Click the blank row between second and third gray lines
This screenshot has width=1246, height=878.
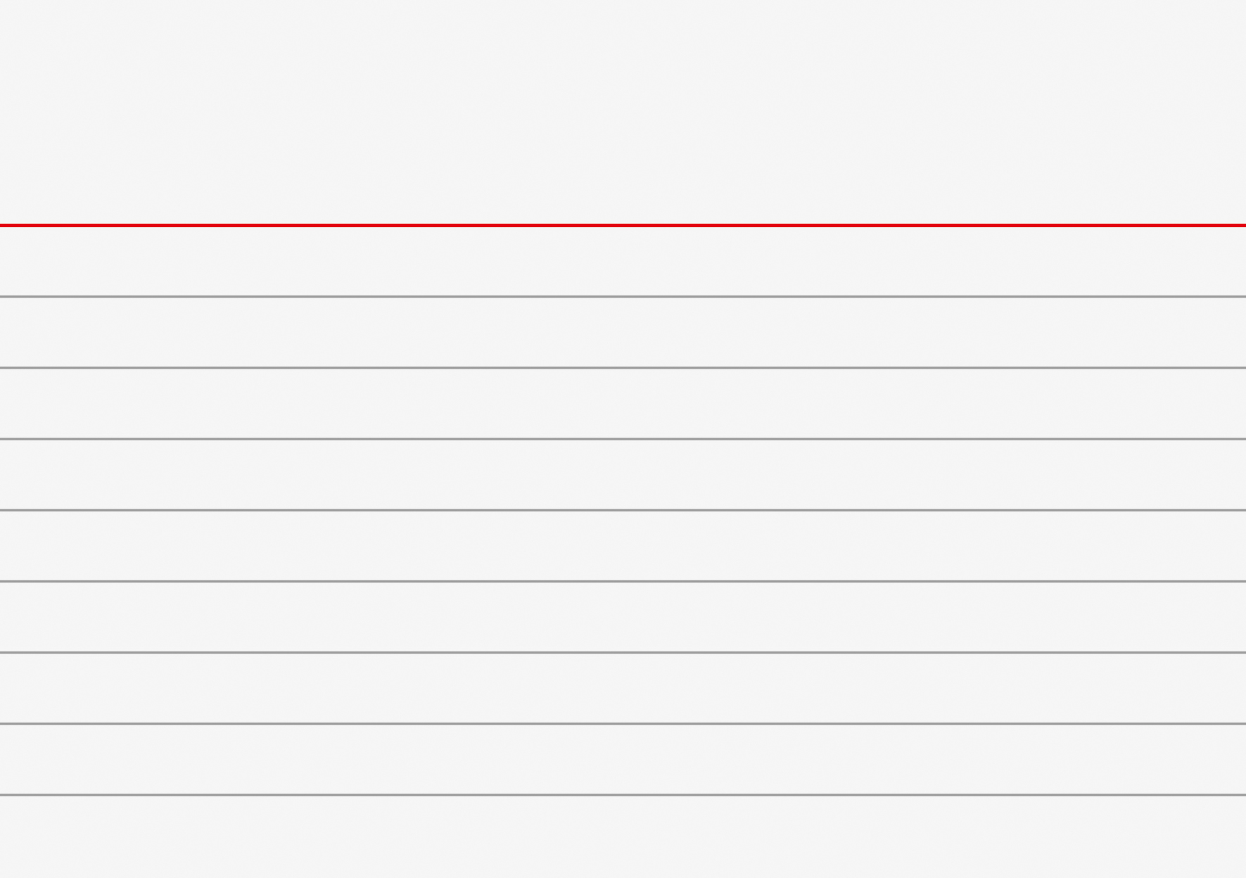pos(623,403)
